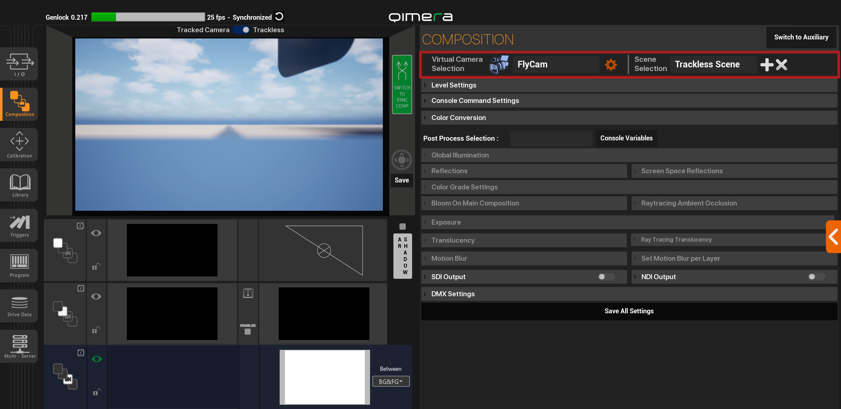Click the plus icon to add scene

pos(767,64)
